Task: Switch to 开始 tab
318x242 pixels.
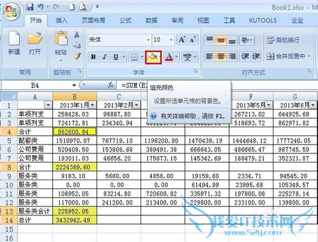Action: pos(36,20)
